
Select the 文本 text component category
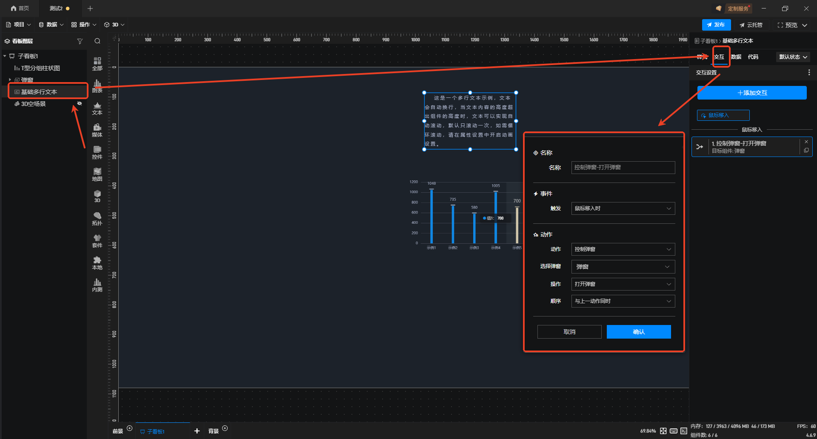coord(97,108)
